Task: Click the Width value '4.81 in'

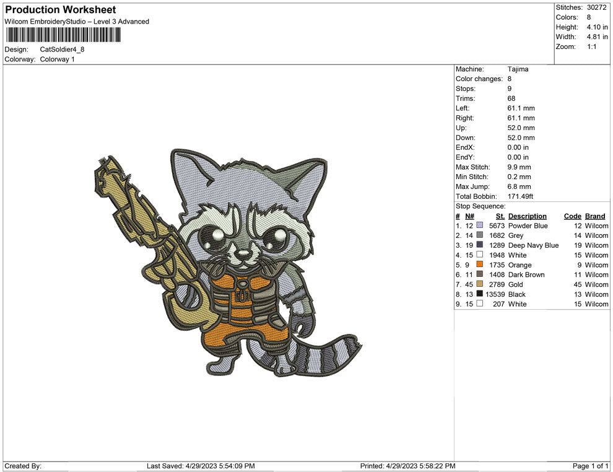Action: tap(597, 37)
